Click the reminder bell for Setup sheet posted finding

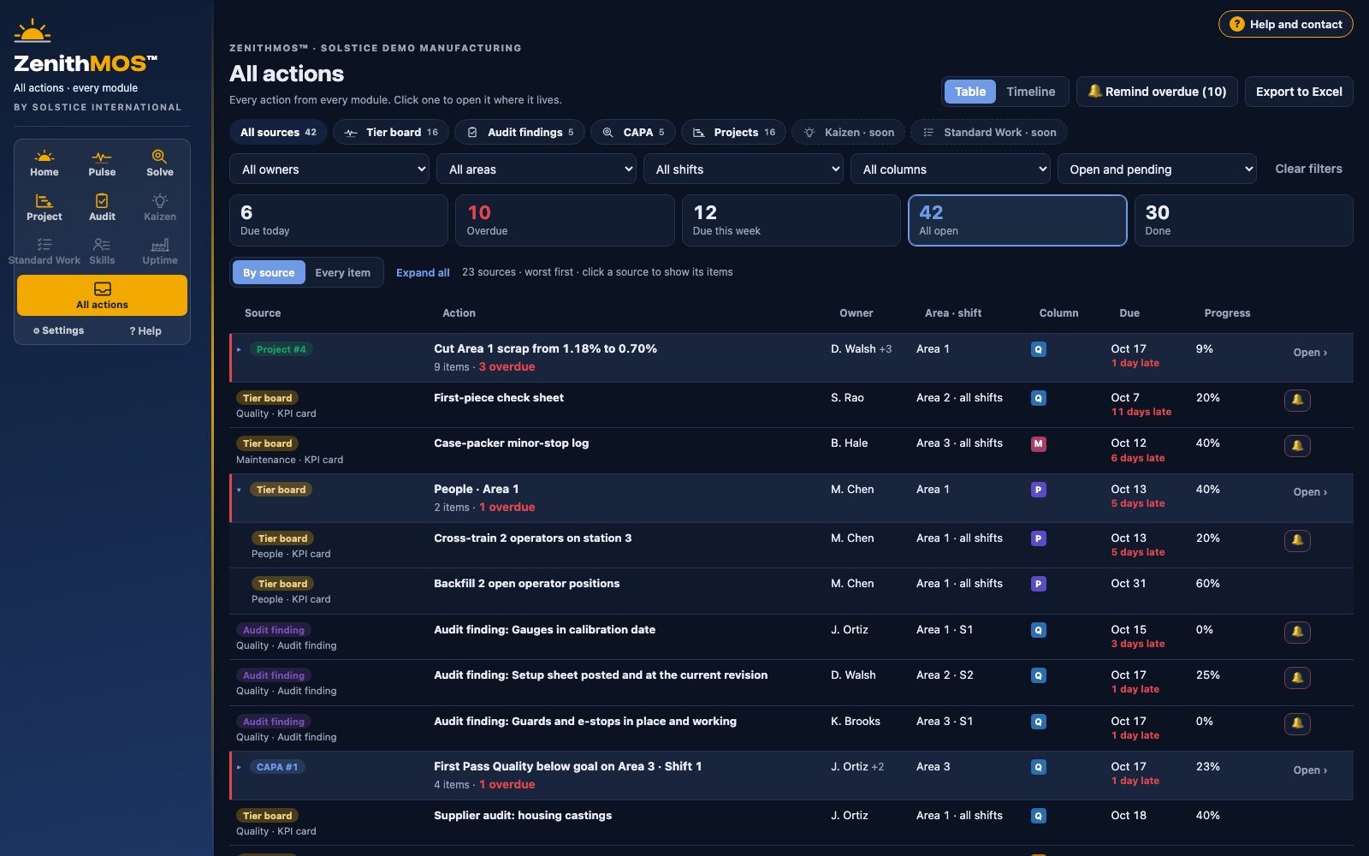(x=1297, y=678)
